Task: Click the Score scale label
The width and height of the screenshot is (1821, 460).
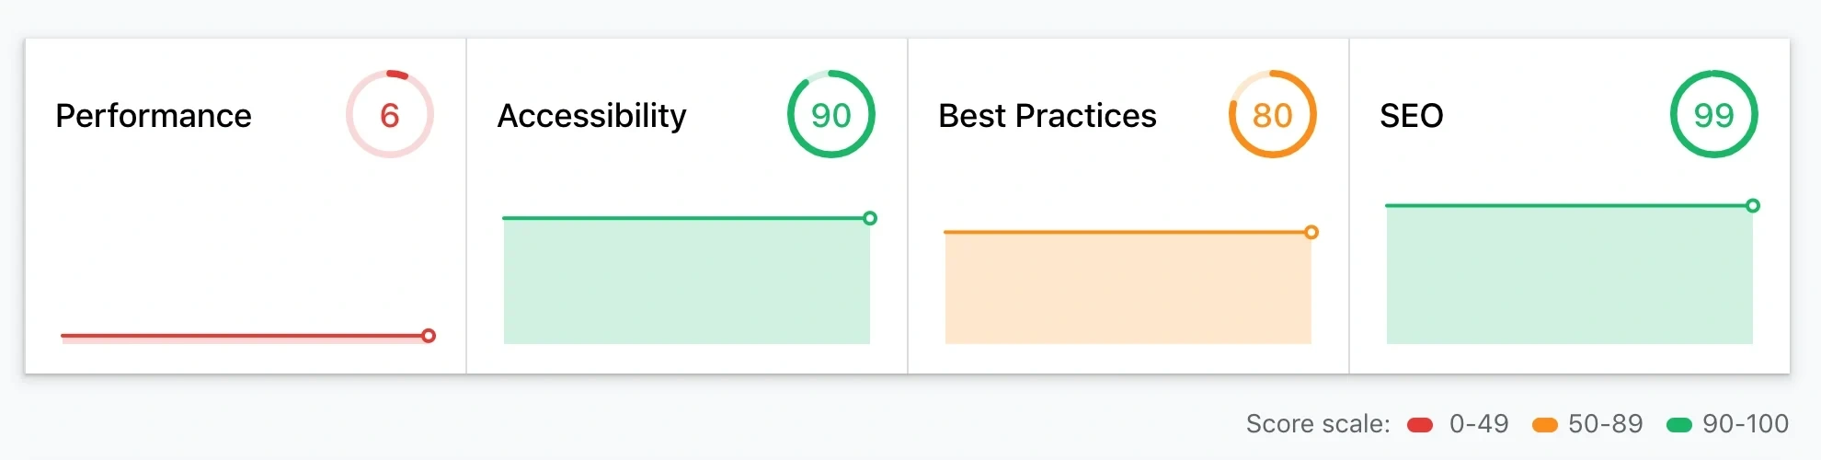Action: coord(1318,424)
